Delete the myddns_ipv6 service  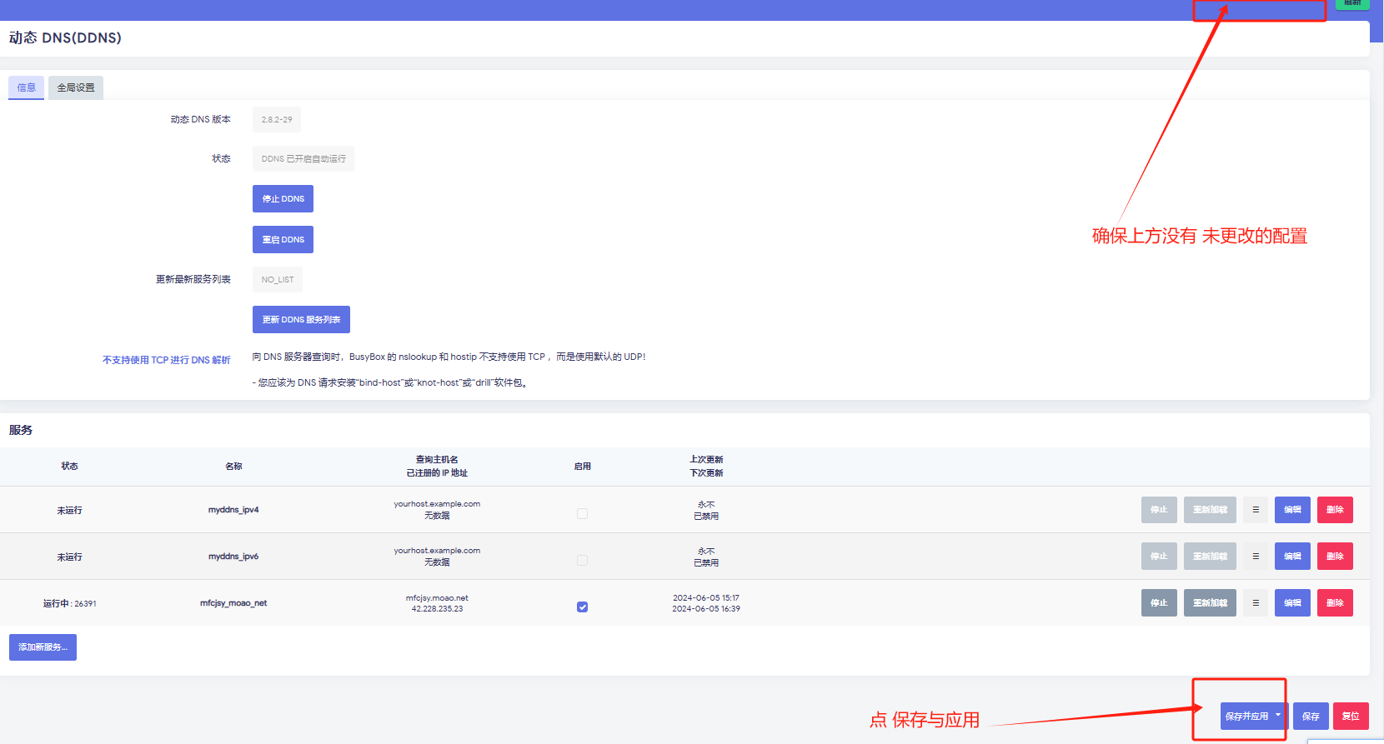pyautogui.click(x=1335, y=557)
